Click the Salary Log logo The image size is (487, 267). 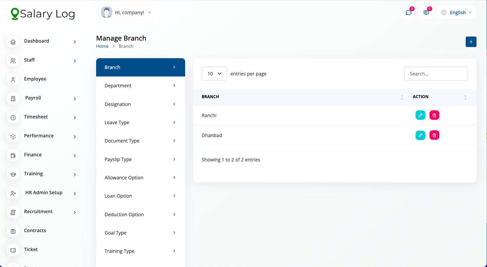tap(43, 14)
